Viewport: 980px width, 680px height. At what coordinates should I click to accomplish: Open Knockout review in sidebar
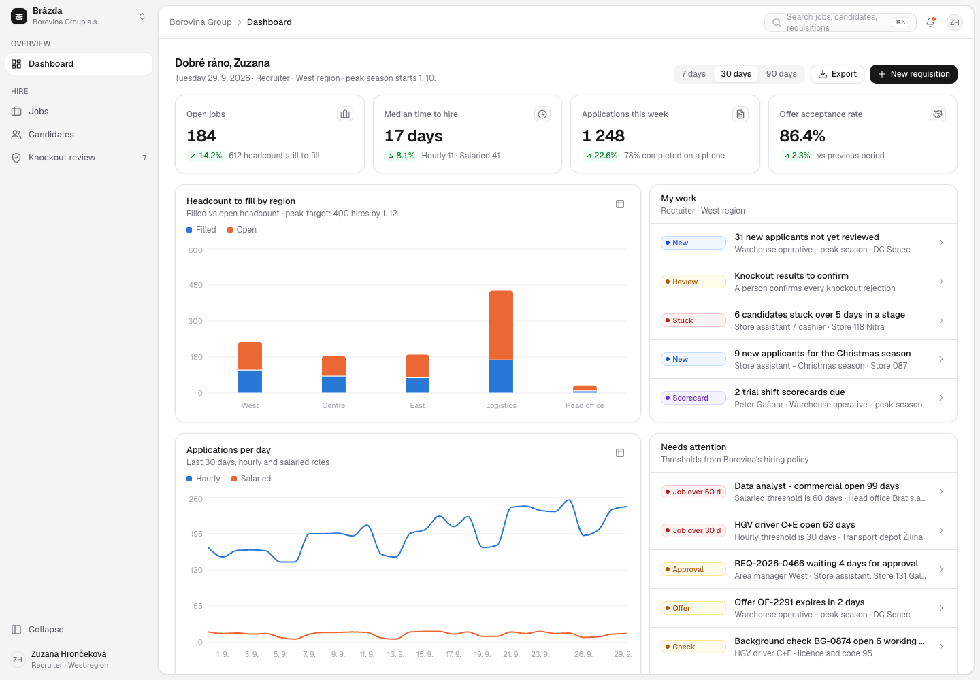79,158
